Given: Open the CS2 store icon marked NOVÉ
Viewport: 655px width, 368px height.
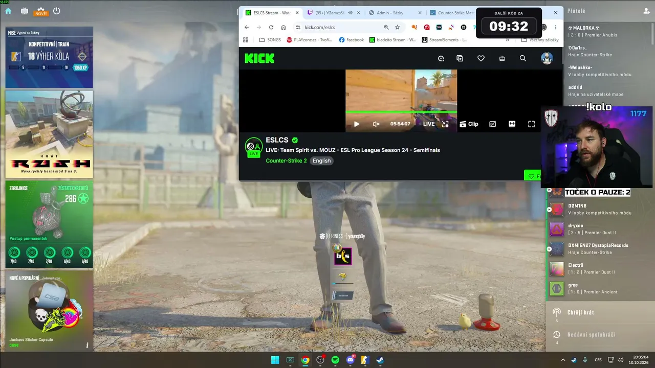Looking at the screenshot, I should tap(40, 11).
